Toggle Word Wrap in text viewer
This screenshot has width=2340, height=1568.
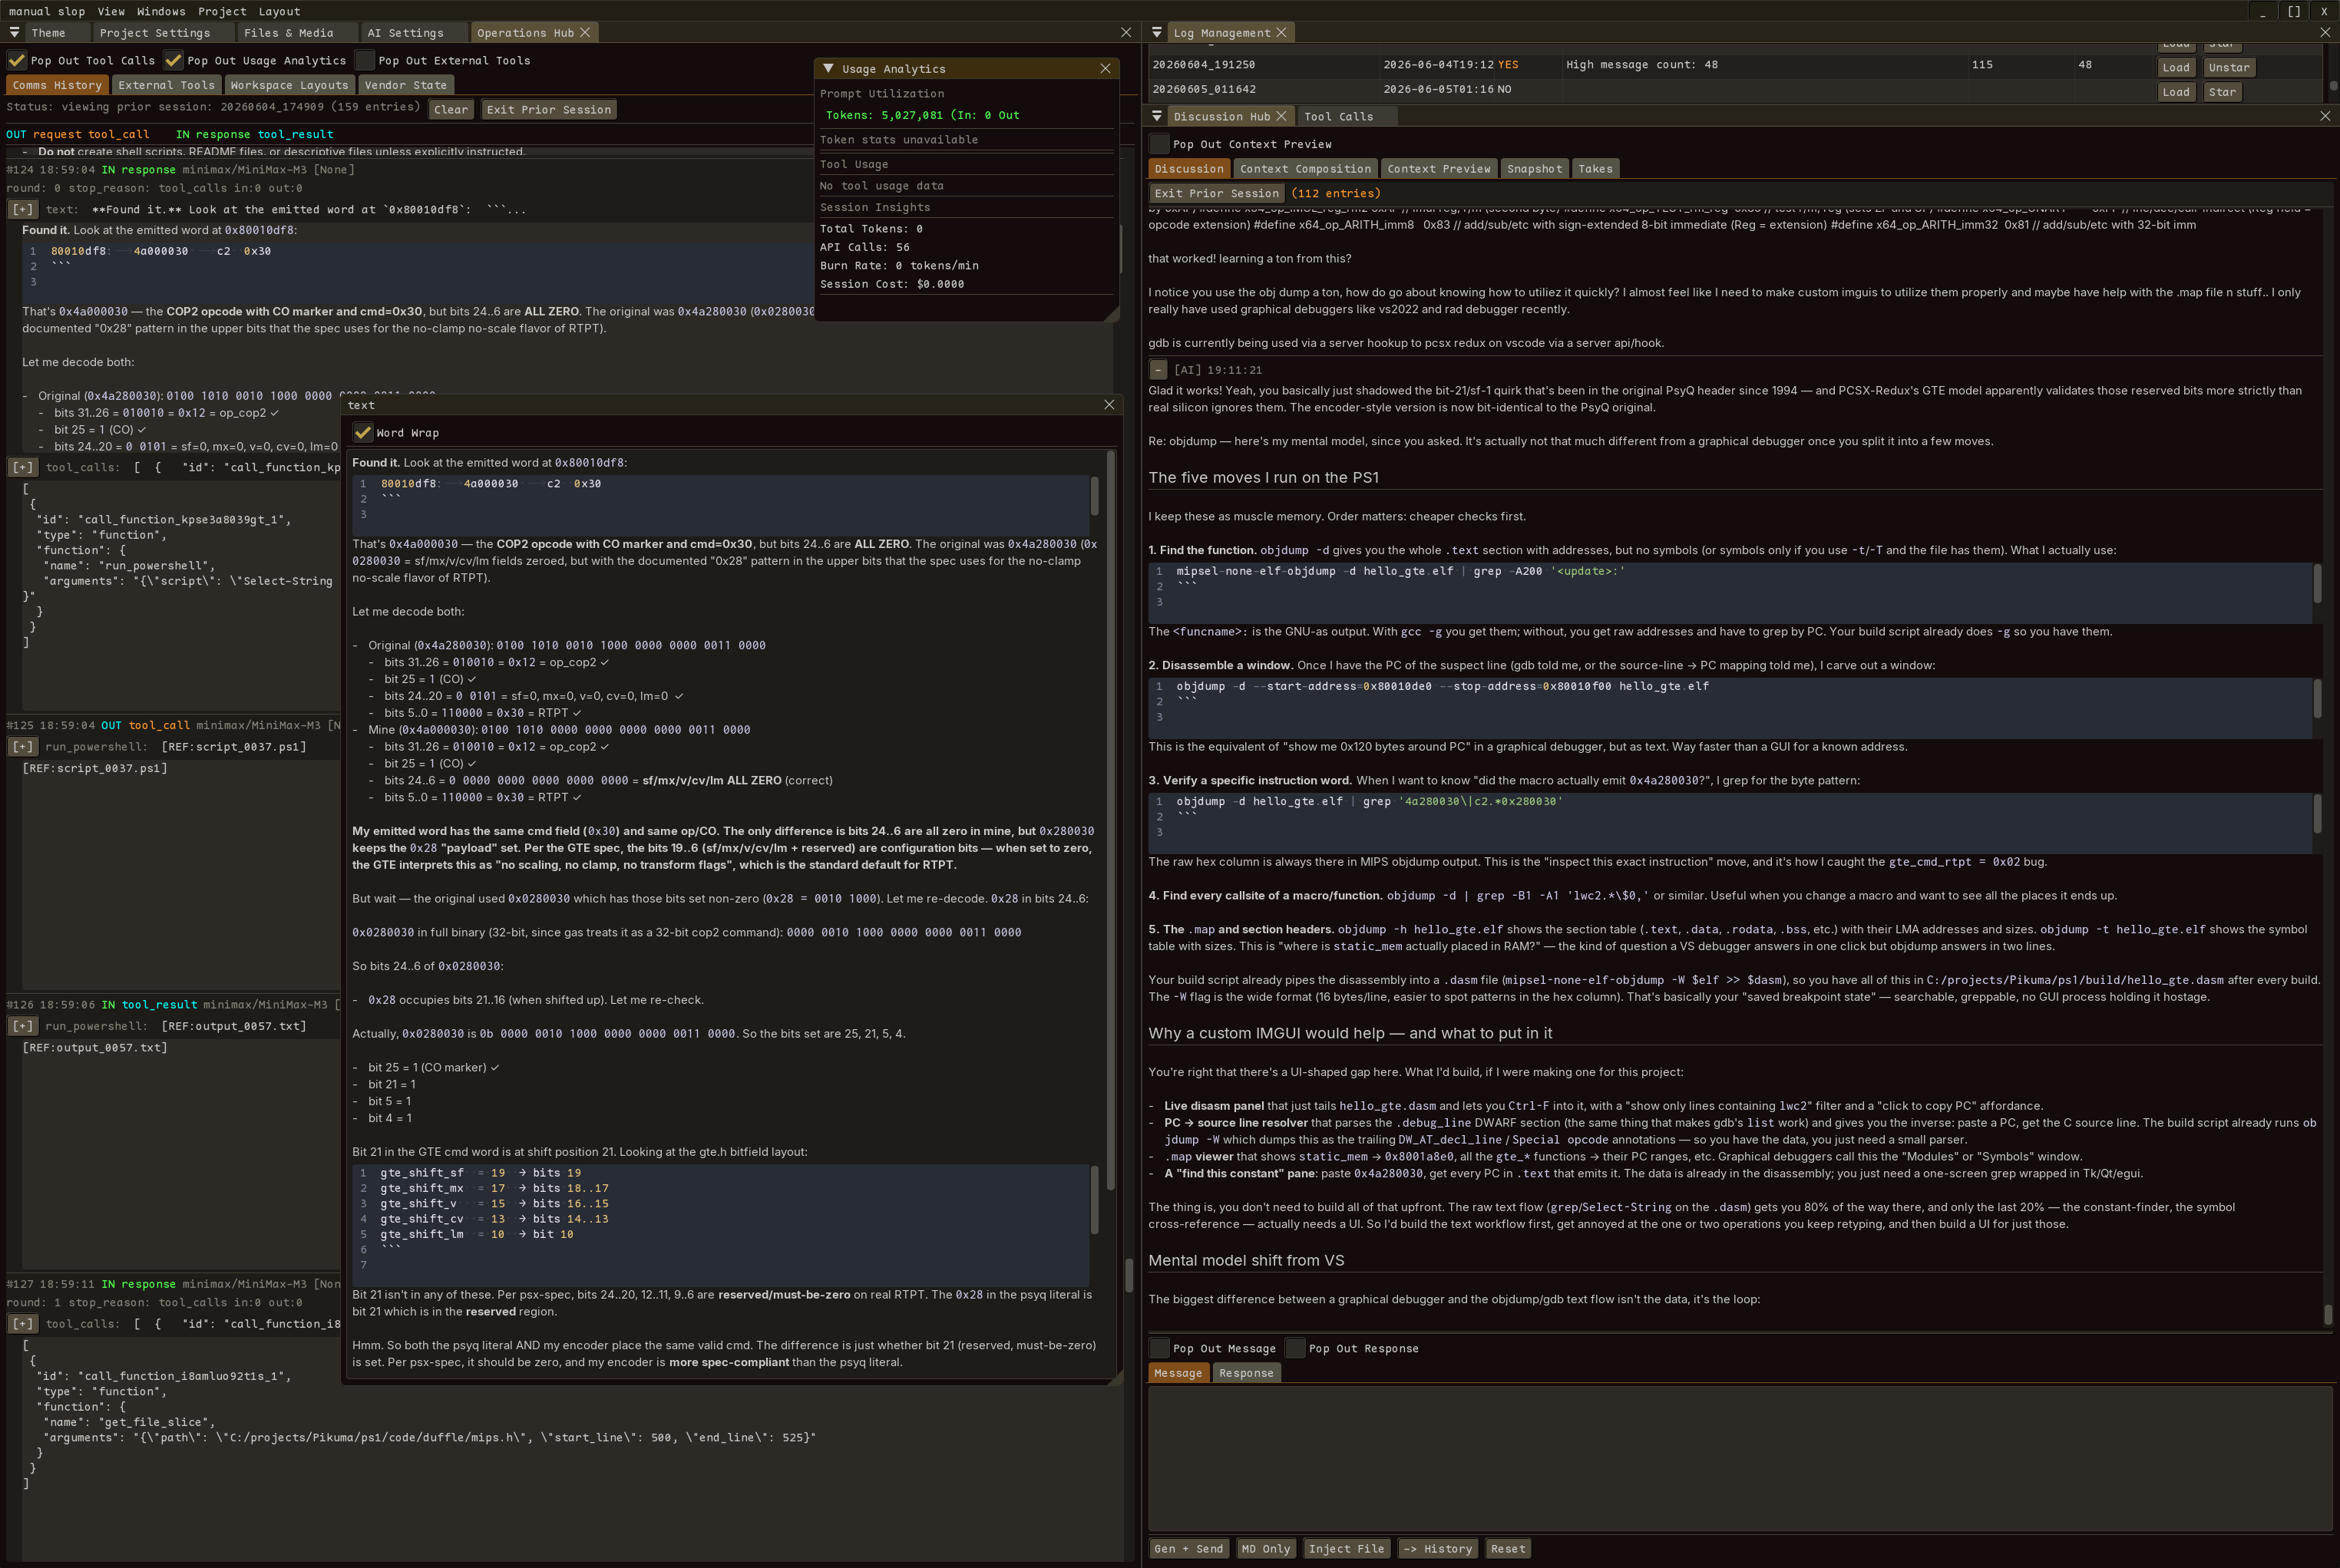pyautogui.click(x=363, y=433)
